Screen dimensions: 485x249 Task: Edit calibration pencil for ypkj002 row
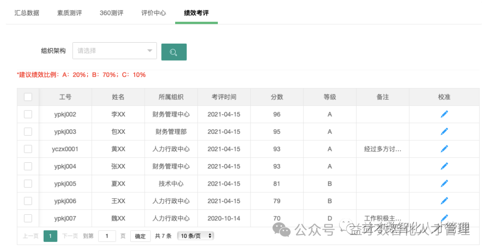click(x=444, y=114)
